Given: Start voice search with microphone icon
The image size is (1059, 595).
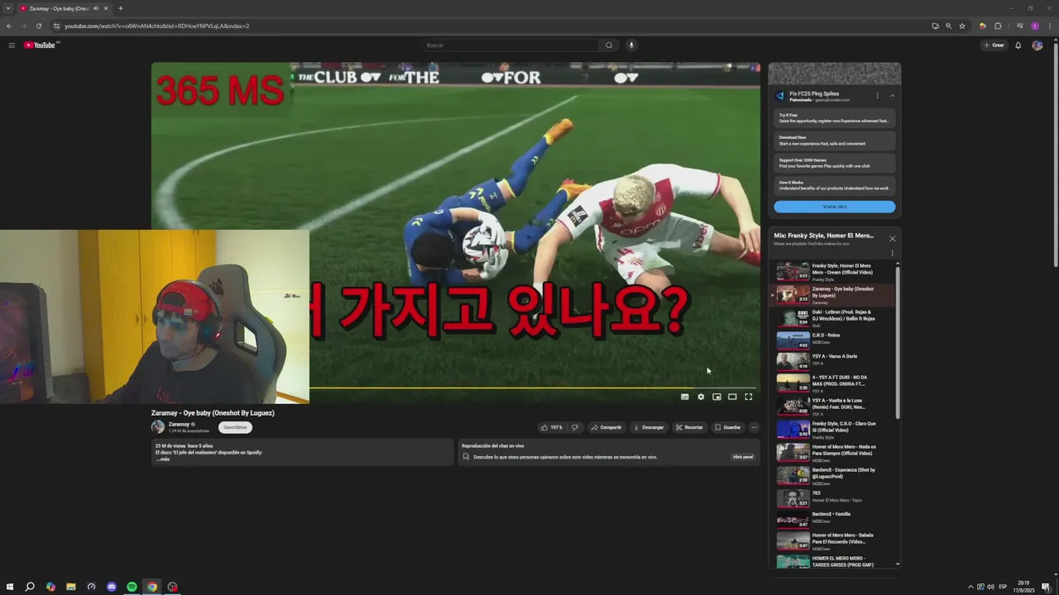Looking at the screenshot, I should tap(631, 45).
